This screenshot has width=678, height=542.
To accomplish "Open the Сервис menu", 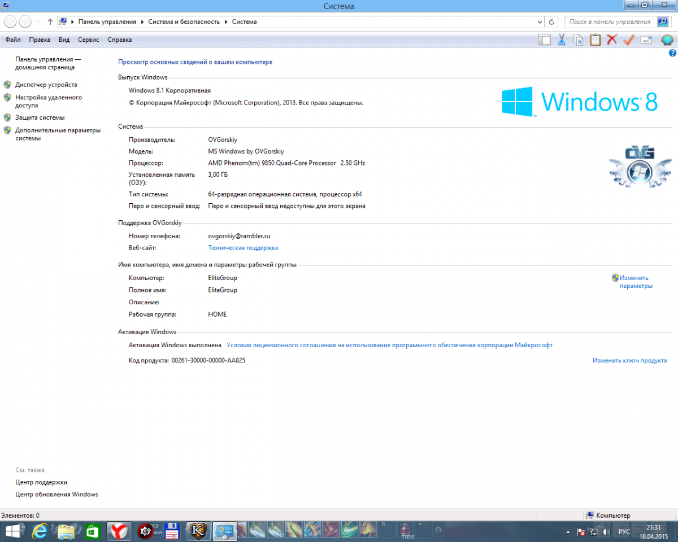I will [x=88, y=40].
